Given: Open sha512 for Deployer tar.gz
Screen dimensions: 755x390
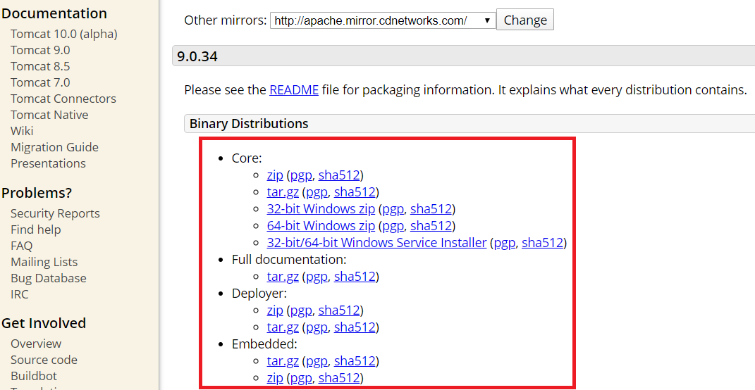Looking at the screenshot, I should tap(355, 327).
